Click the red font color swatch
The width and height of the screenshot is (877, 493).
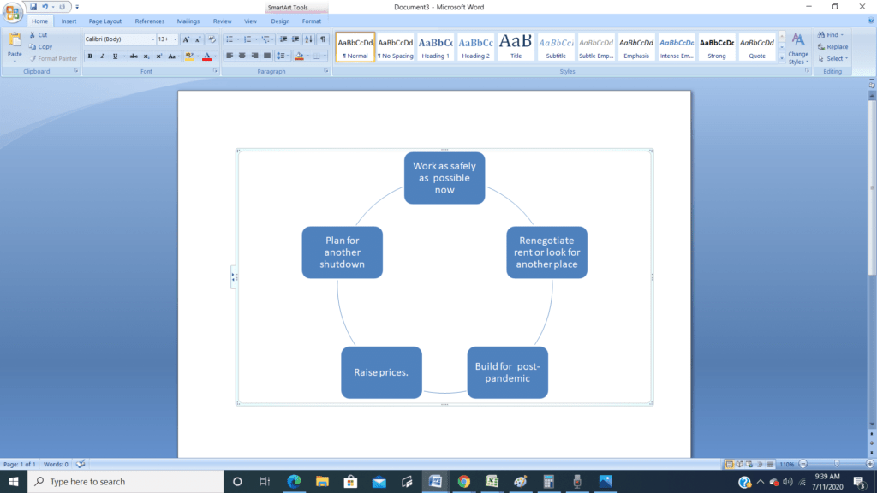click(x=206, y=56)
